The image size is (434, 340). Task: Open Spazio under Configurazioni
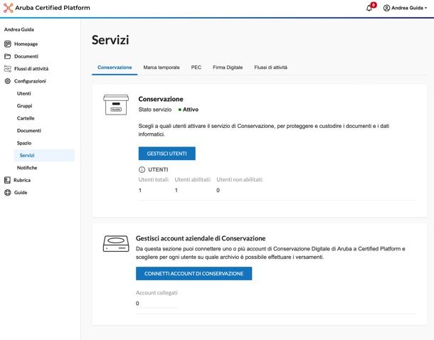click(x=24, y=143)
